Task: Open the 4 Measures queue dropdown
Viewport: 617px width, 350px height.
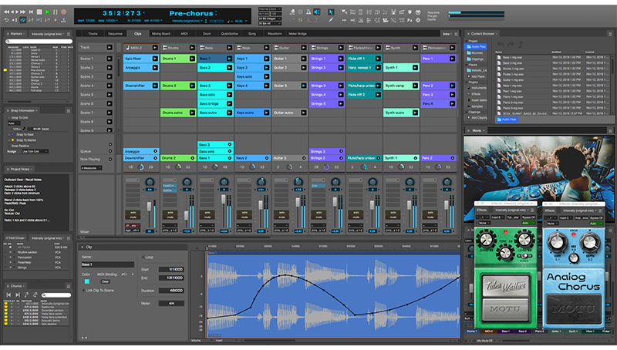Action: (91, 168)
